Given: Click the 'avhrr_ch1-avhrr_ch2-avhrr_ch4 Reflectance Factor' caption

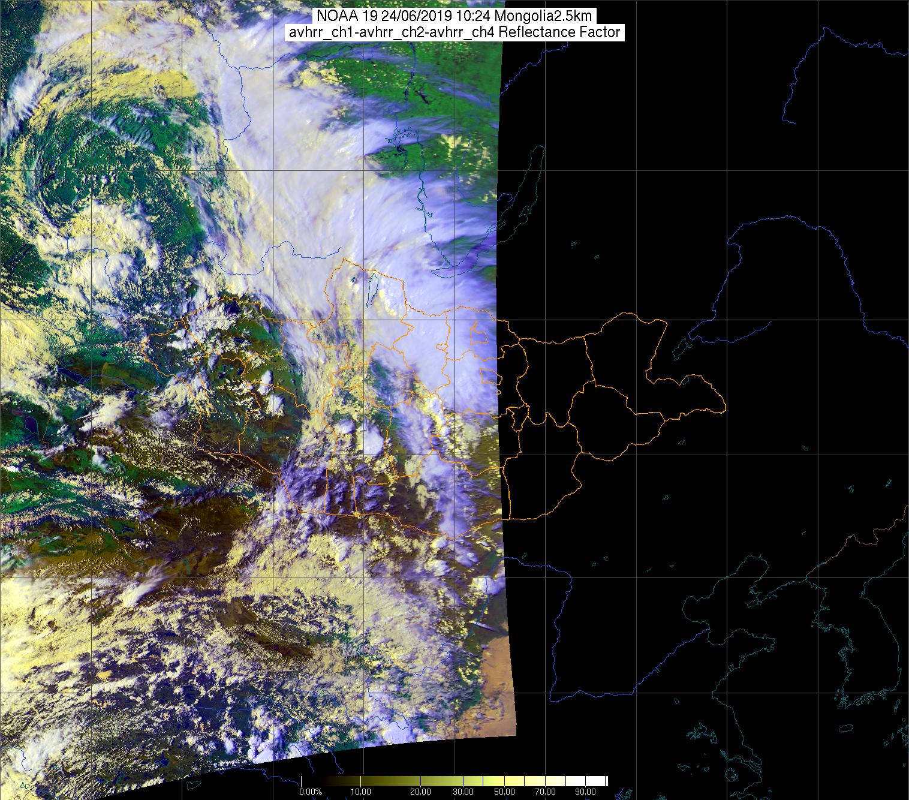Looking at the screenshot, I should (x=454, y=33).
